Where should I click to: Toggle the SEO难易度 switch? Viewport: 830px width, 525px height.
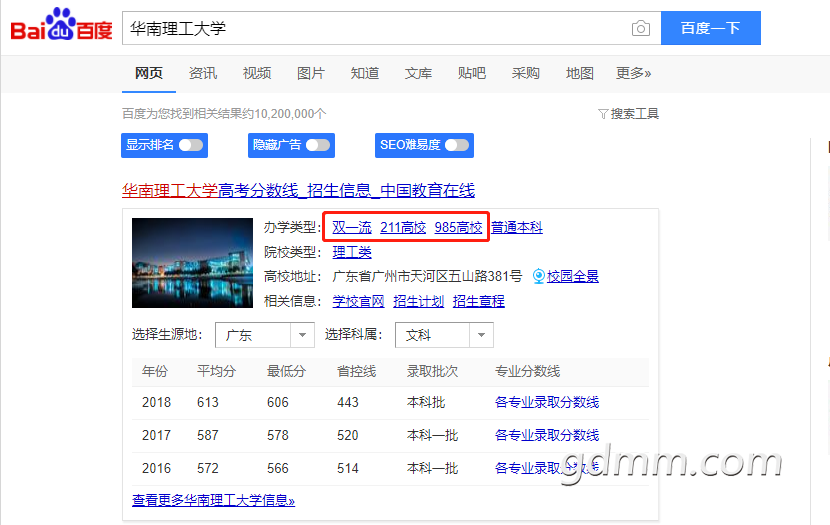[456, 145]
